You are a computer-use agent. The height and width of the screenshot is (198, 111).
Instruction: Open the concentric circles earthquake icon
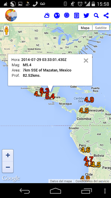point(67,15)
